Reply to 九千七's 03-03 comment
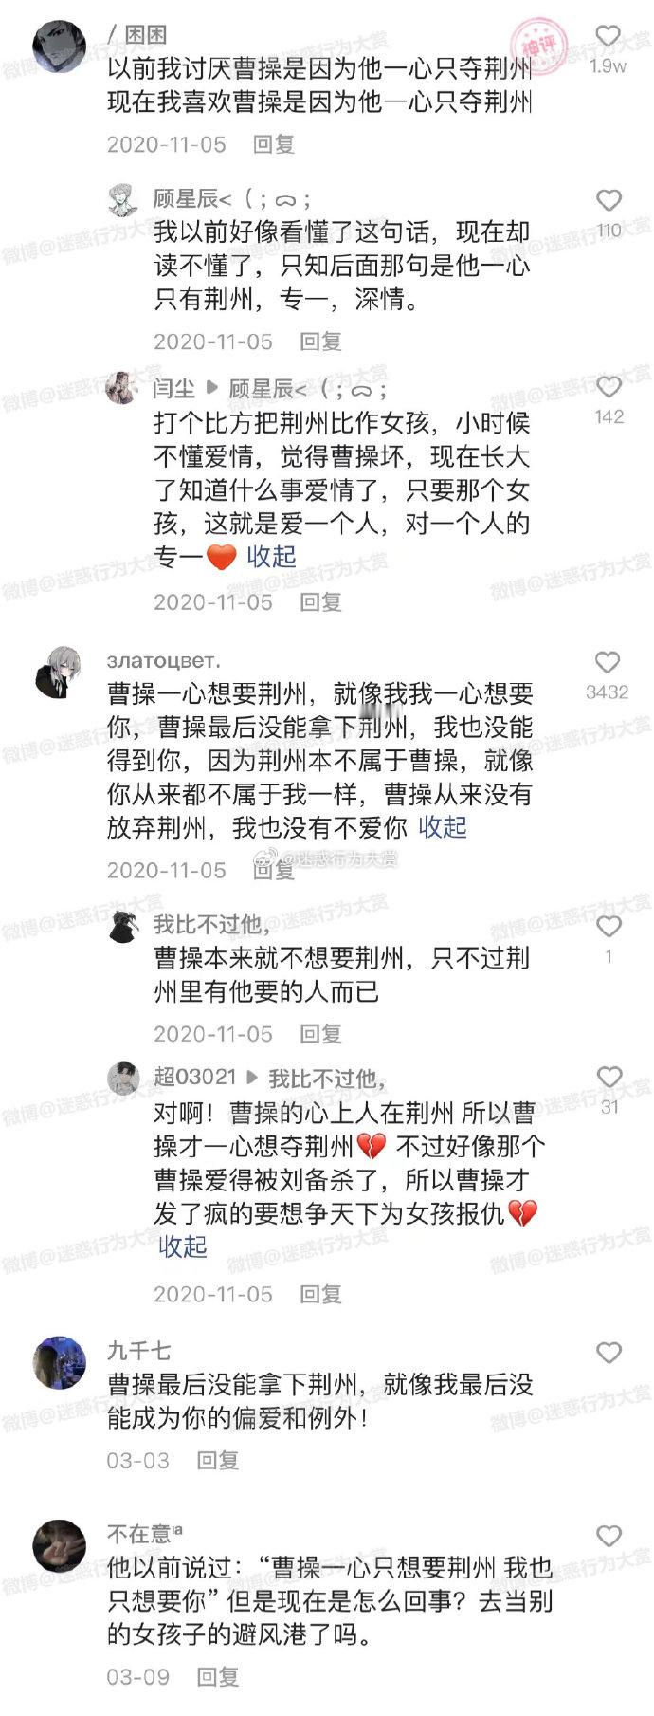 tap(217, 1460)
